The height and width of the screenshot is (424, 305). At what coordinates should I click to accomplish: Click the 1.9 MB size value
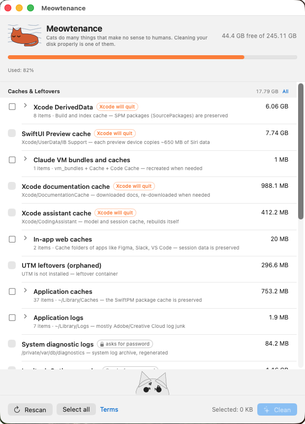(278, 317)
